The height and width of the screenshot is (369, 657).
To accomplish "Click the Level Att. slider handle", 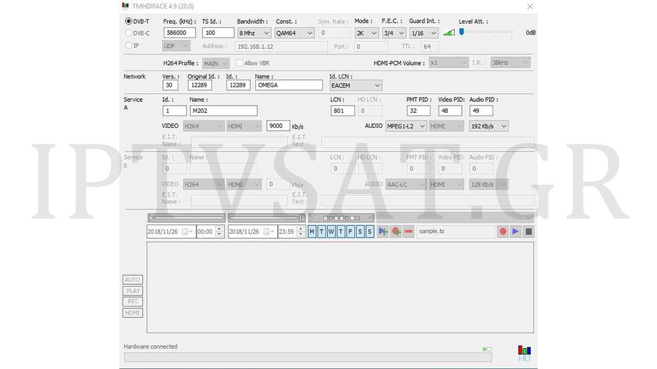I will coord(461,32).
